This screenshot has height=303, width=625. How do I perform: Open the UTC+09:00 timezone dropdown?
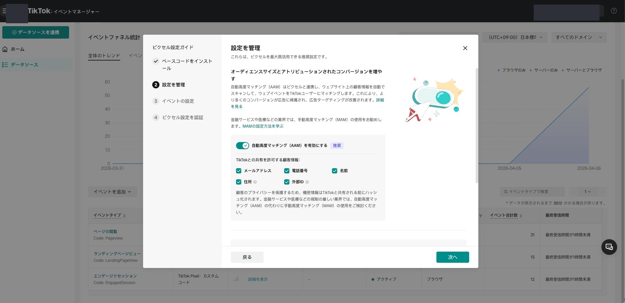coord(514,37)
